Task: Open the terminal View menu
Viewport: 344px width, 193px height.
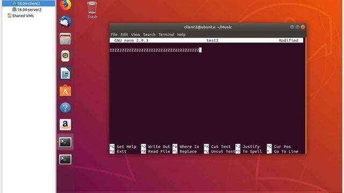Action: pyautogui.click(x=135, y=34)
